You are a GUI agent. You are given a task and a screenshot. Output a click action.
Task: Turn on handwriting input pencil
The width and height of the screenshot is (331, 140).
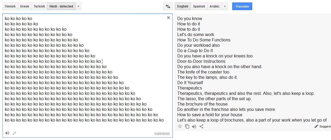(x=14, y=133)
